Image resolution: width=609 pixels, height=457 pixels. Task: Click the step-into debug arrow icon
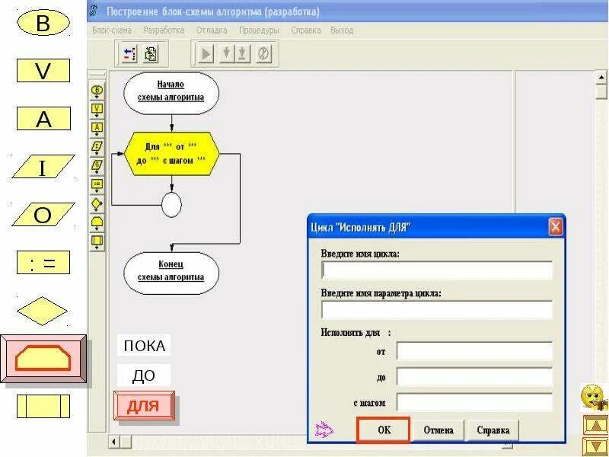[x=241, y=53]
